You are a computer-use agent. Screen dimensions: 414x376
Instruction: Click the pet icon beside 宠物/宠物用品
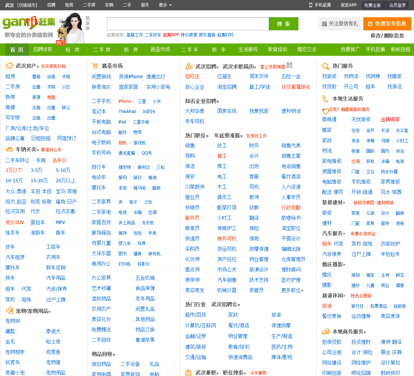(x=9, y=311)
